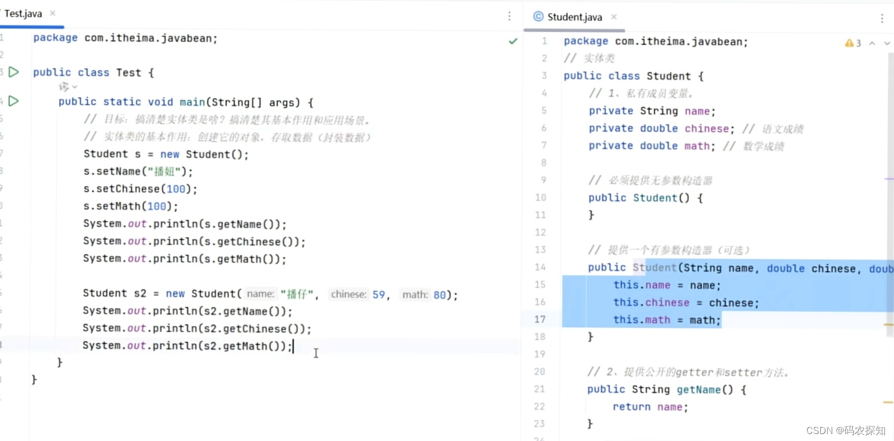Expand code author inlay hint above main

pos(69,86)
